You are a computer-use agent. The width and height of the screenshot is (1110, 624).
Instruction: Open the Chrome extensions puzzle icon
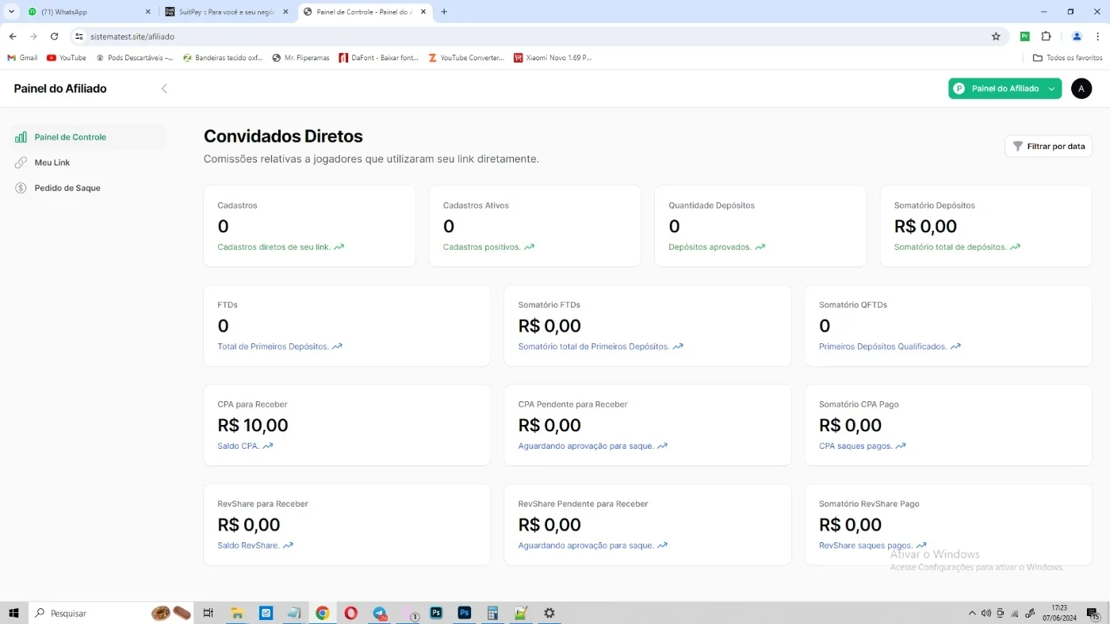point(1046,36)
